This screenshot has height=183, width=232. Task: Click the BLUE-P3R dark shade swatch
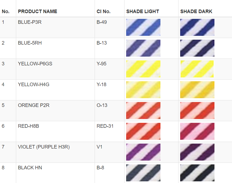click(x=197, y=27)
